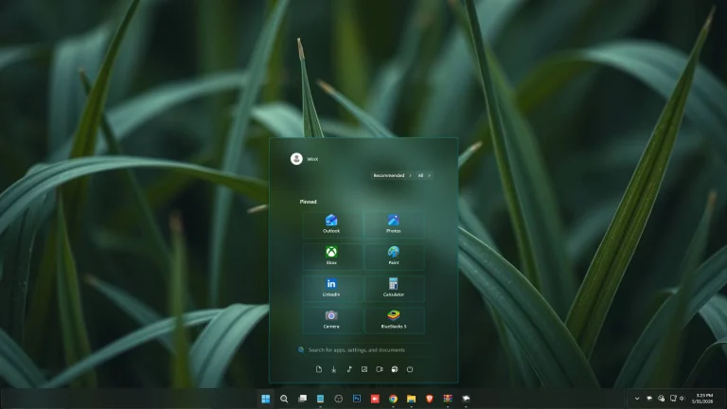The image size is (727, 409).
Task: Open the LinkedIn pinned app
Action: point(332,289)
